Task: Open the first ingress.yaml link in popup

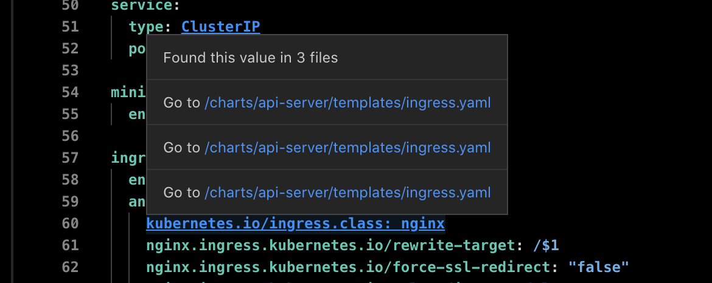Action: click(x=347, y=103)
